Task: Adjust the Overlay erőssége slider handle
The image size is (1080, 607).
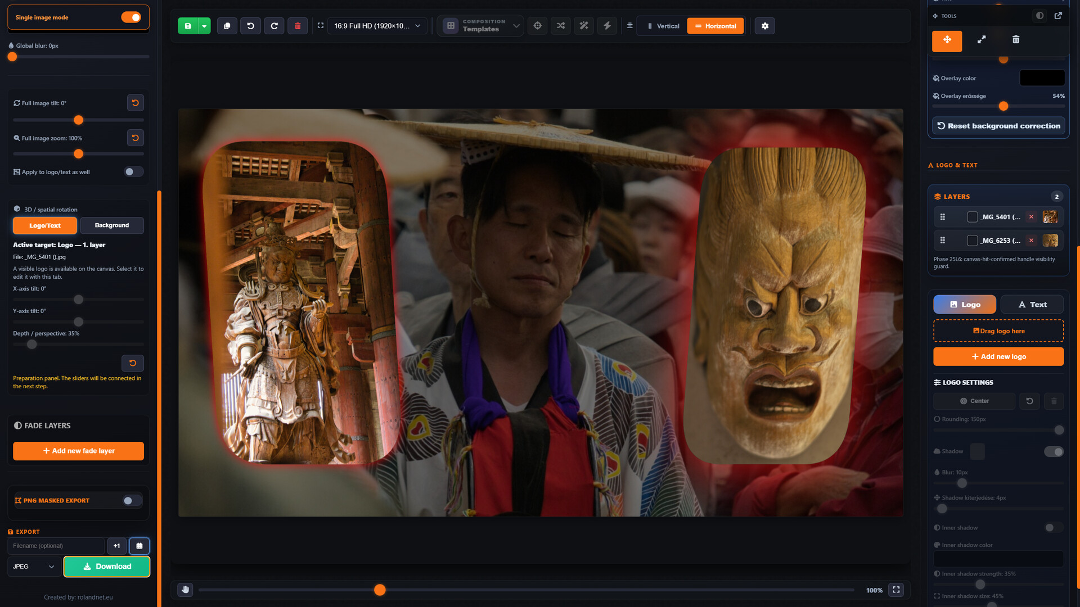Action: 1003,106
